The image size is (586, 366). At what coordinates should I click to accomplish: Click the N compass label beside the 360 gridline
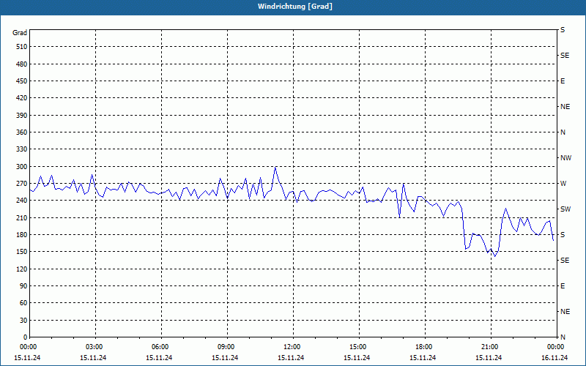coord(563,132)
